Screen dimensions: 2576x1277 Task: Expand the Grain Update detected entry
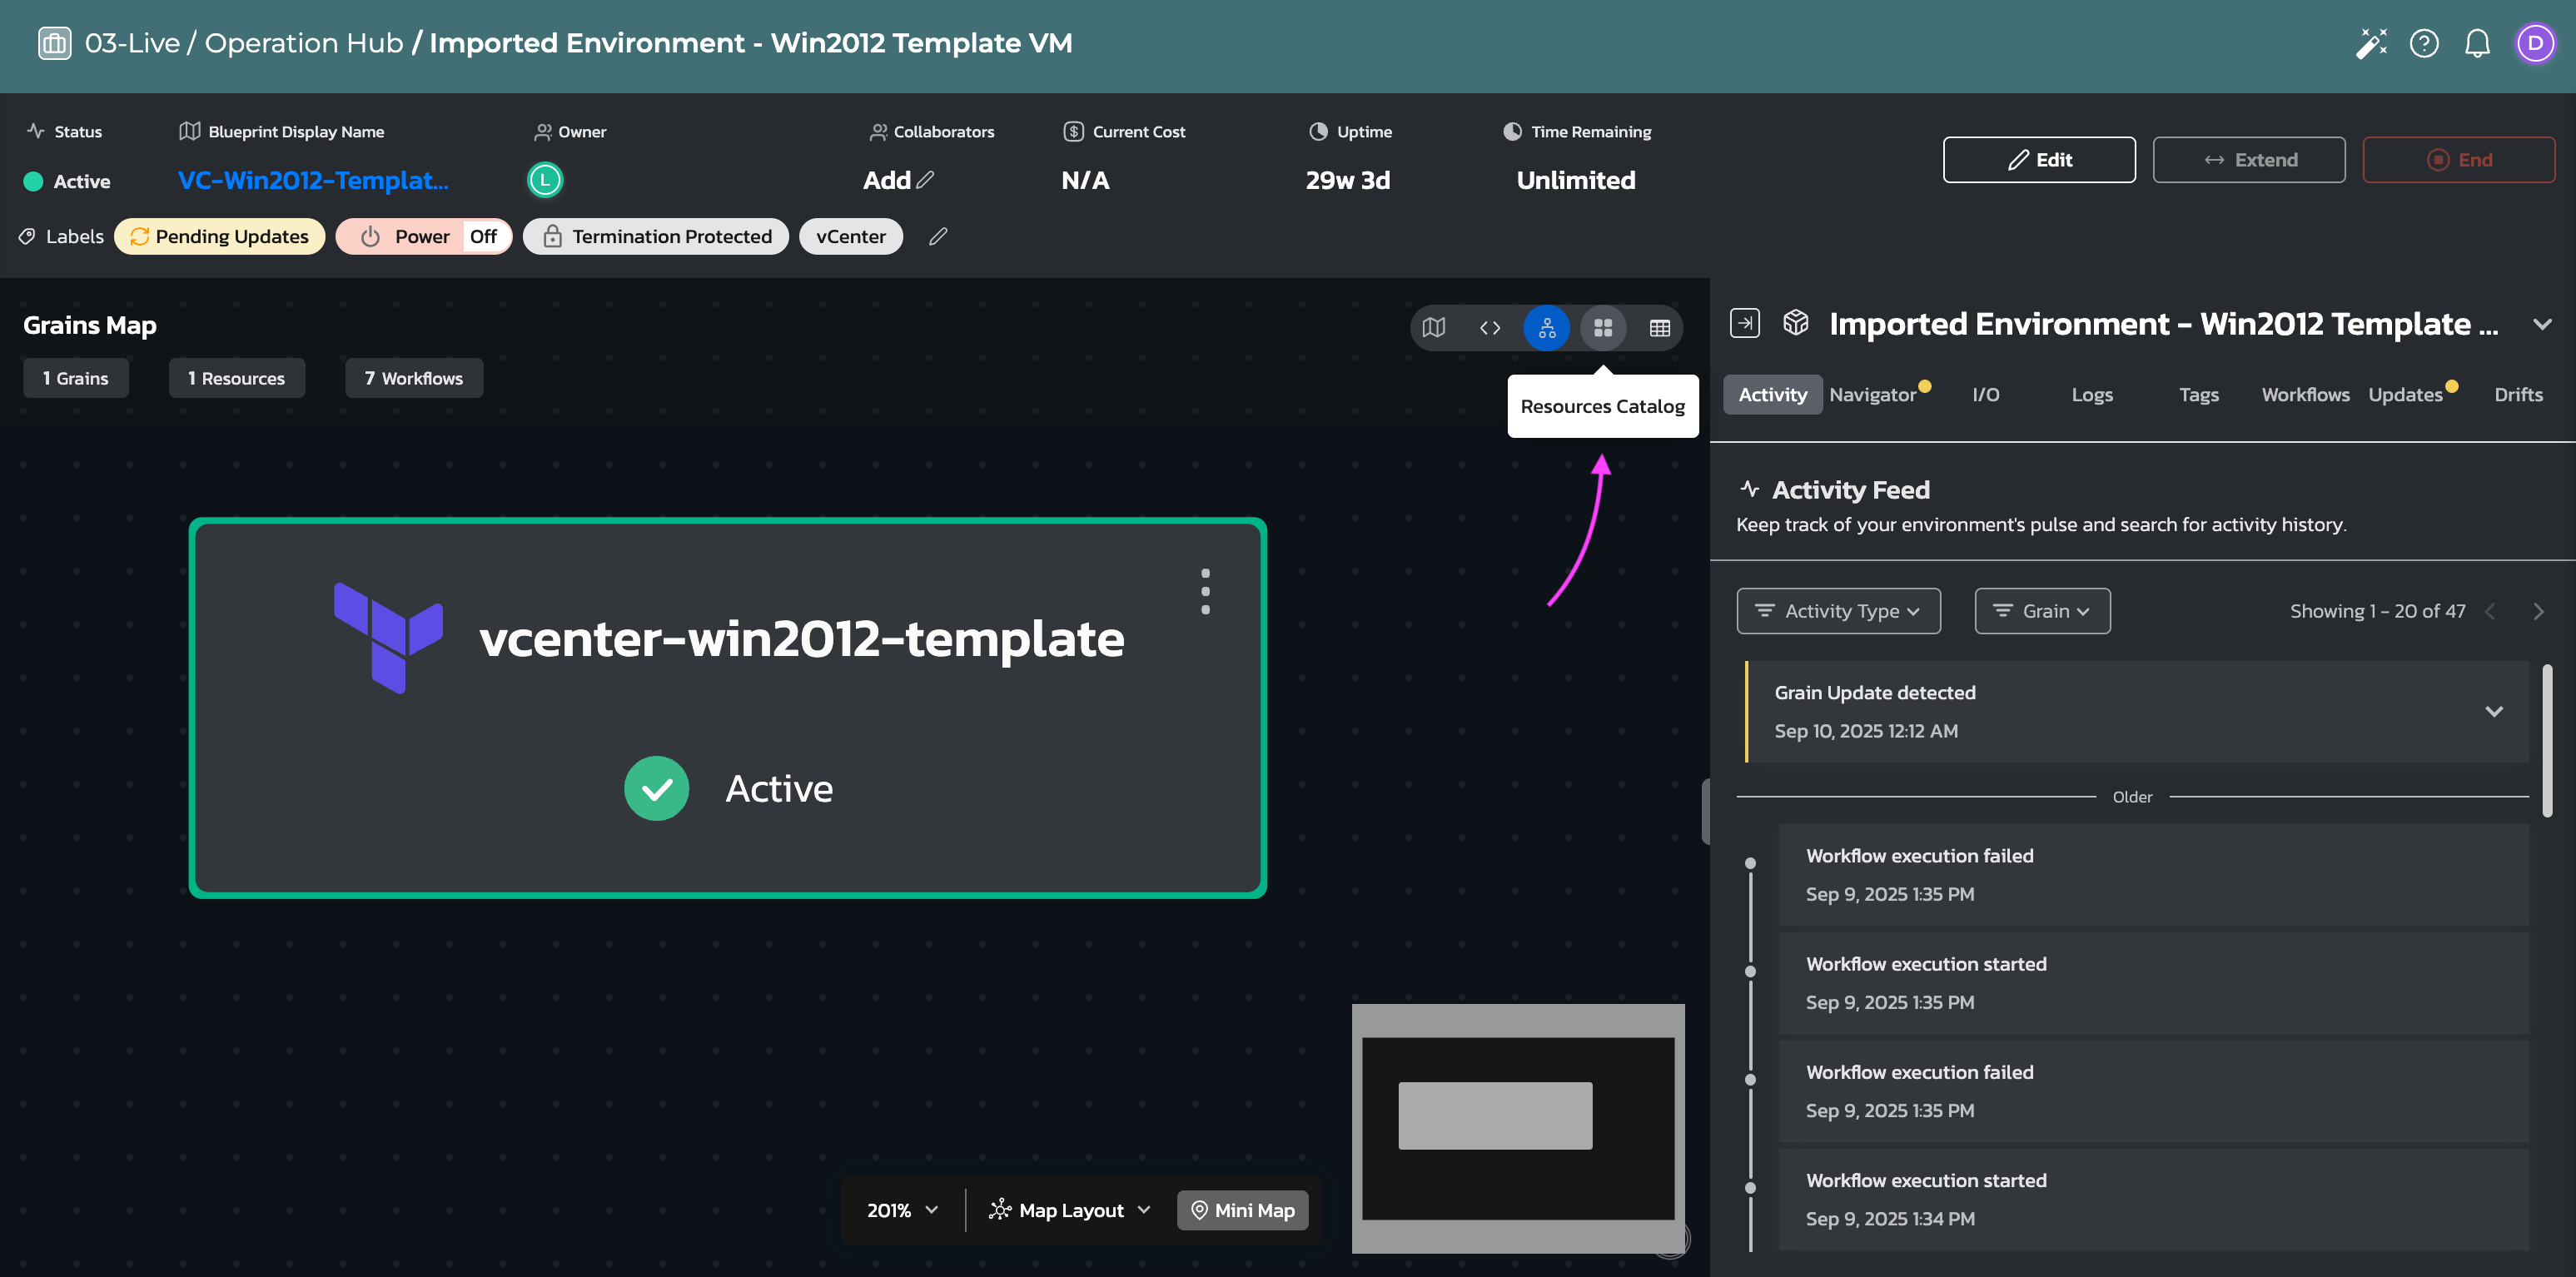click(2493, 712)
